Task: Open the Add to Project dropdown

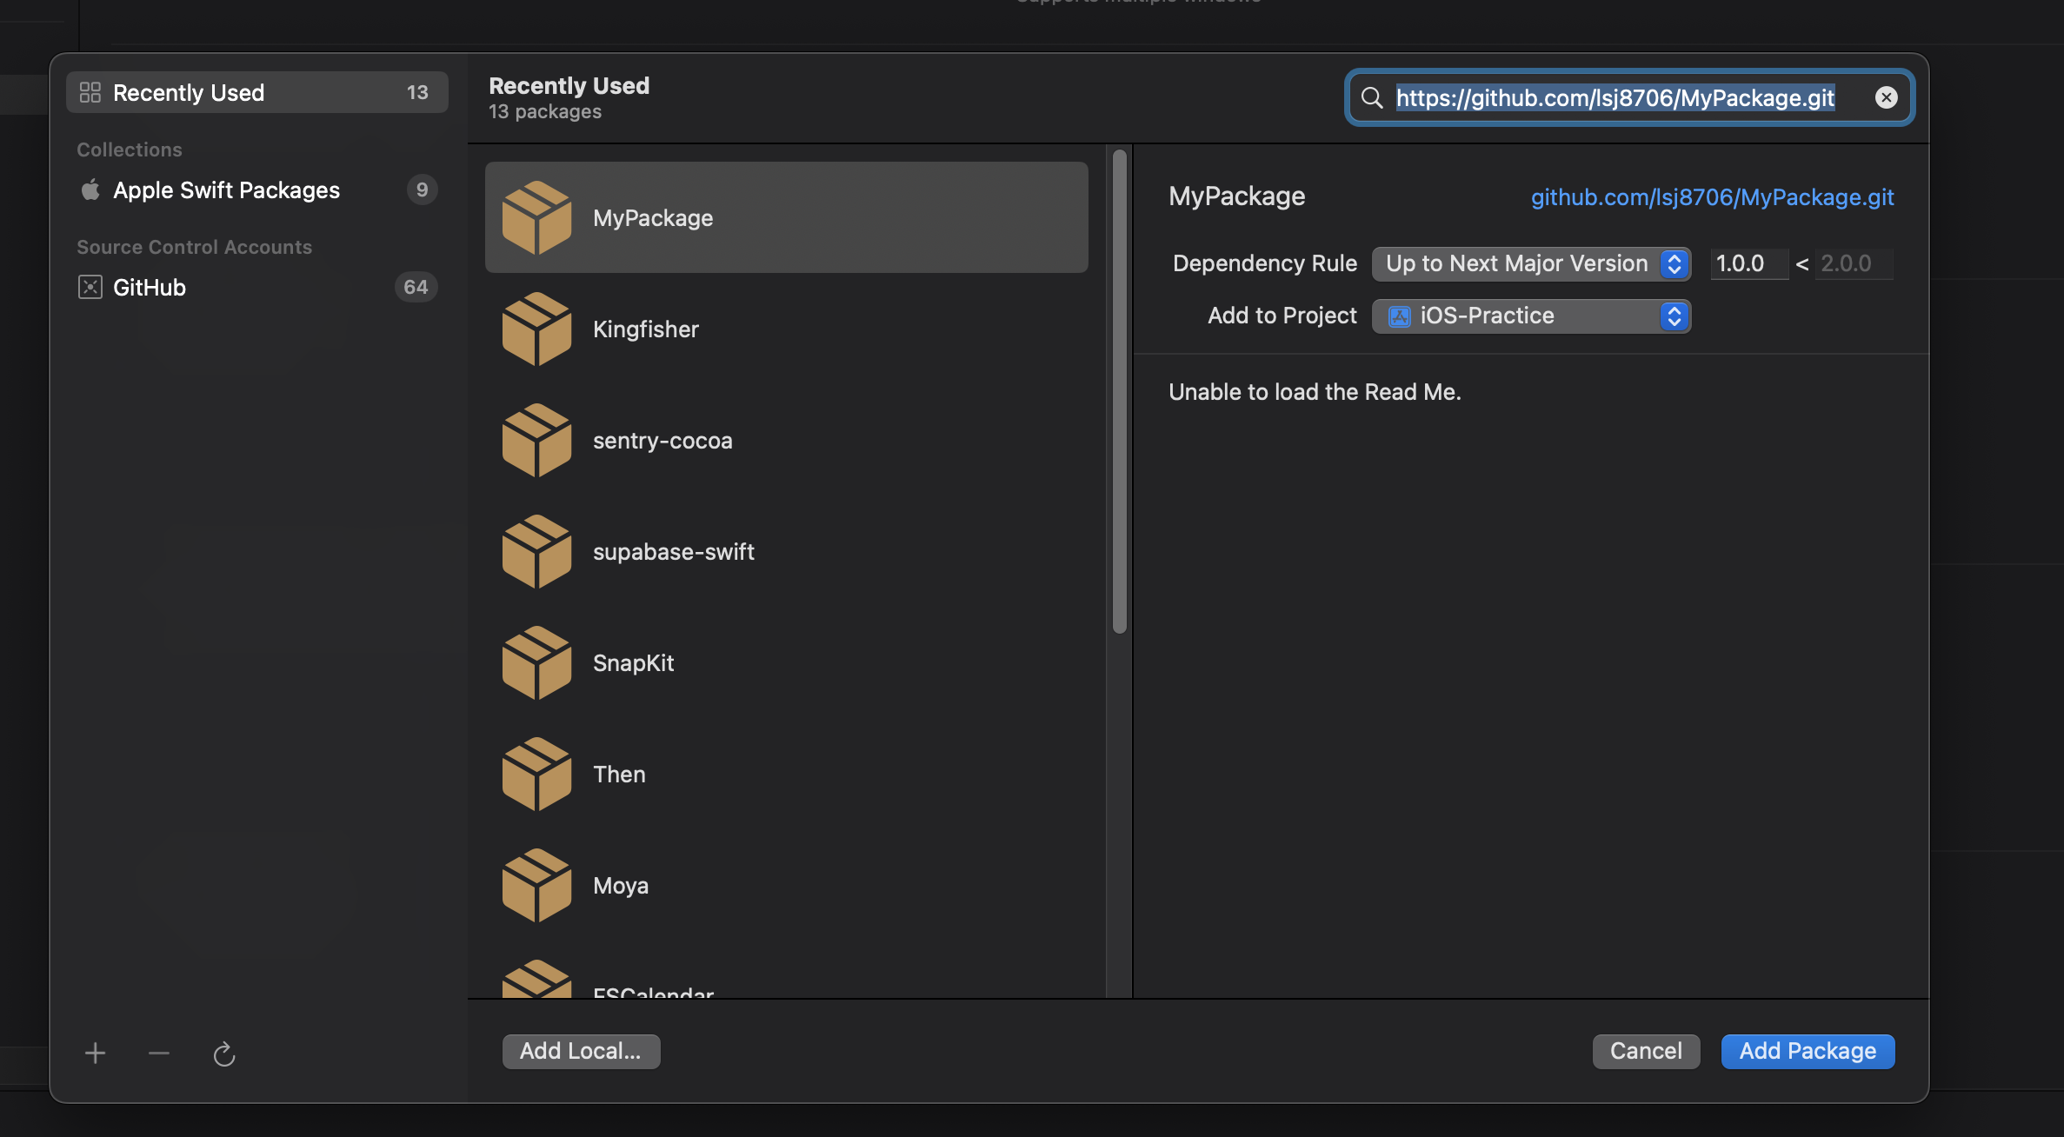Action: (x=1531, y=316)
